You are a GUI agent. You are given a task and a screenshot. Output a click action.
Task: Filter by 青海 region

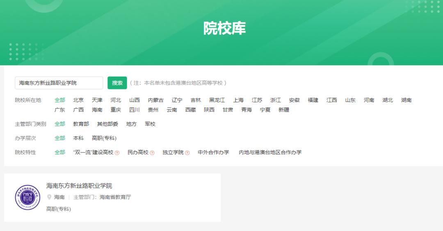[247, 110]
